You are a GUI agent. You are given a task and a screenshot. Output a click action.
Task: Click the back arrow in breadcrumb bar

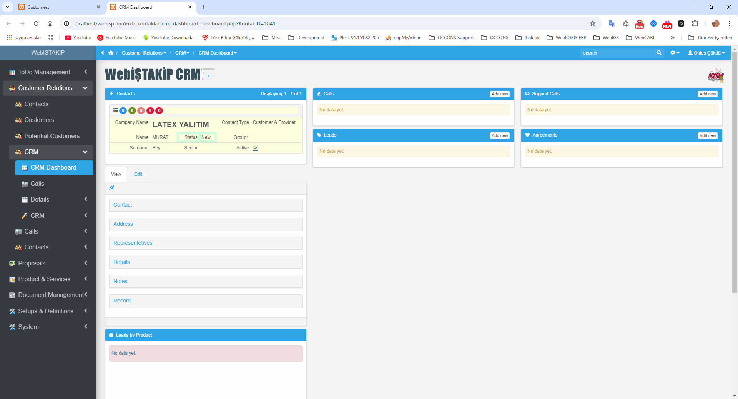click(102, 53)
